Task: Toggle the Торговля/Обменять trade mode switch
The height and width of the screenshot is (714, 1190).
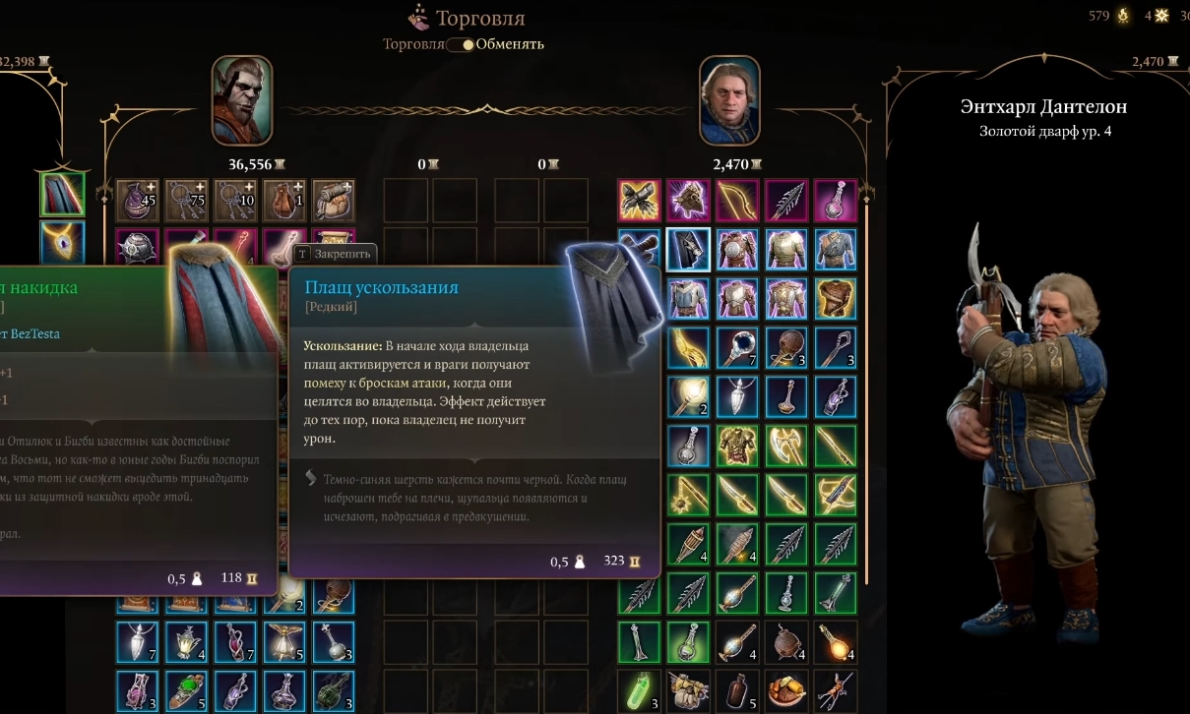Action: coord(460,44)
